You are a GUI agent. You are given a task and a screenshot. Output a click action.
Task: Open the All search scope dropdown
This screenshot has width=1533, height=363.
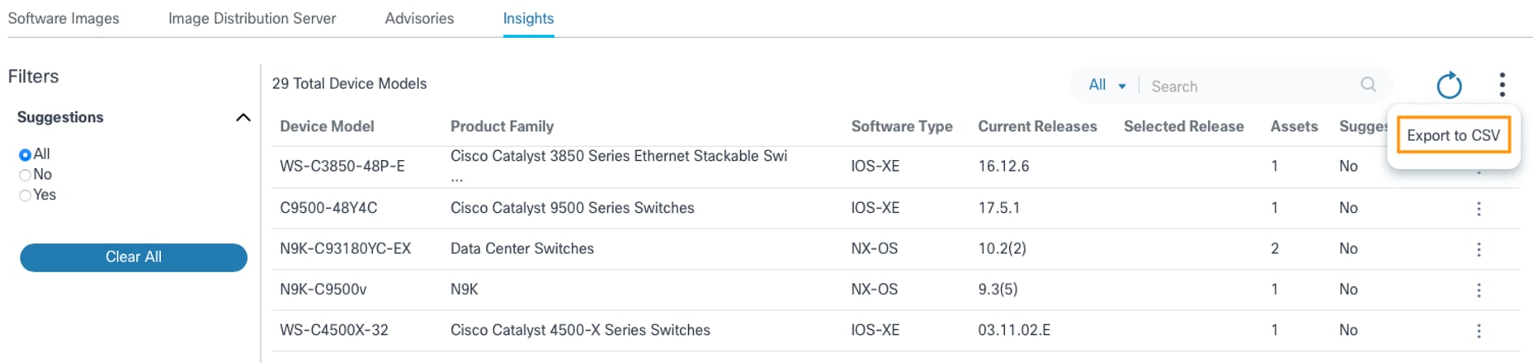point(1106,85)
